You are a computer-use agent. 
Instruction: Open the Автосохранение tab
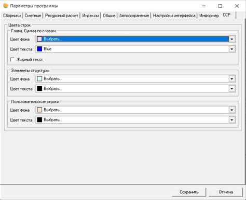[x=134, y=16]
